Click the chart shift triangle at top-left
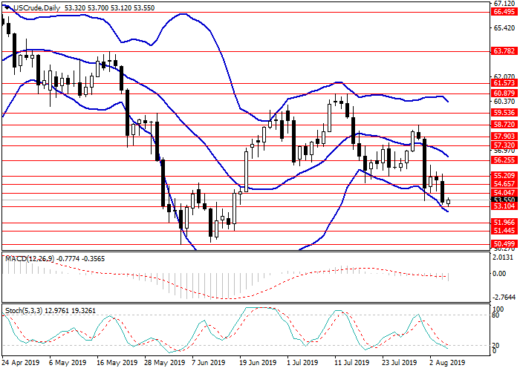This screenshot has width=520, height=371. coord(5,7)
